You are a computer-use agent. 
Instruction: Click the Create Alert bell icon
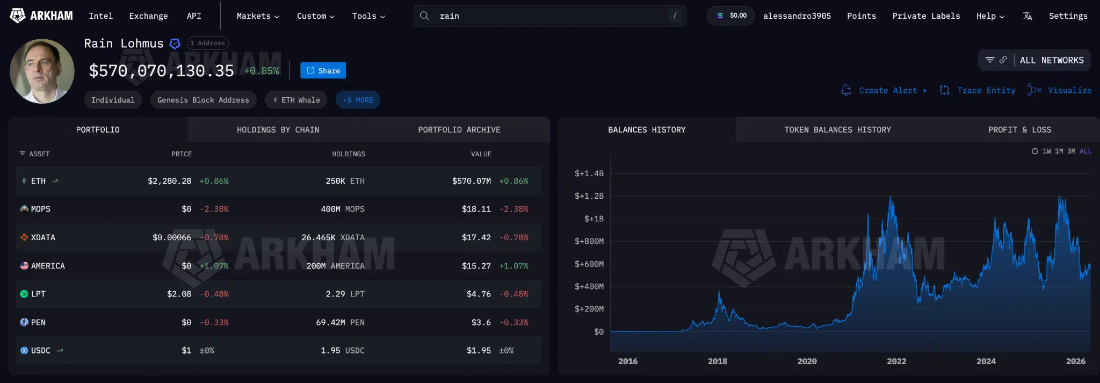click(x=846, y=90)
